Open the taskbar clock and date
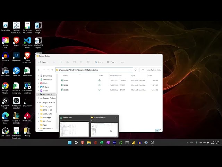This screenshot has width=222, height=167. 215,143
